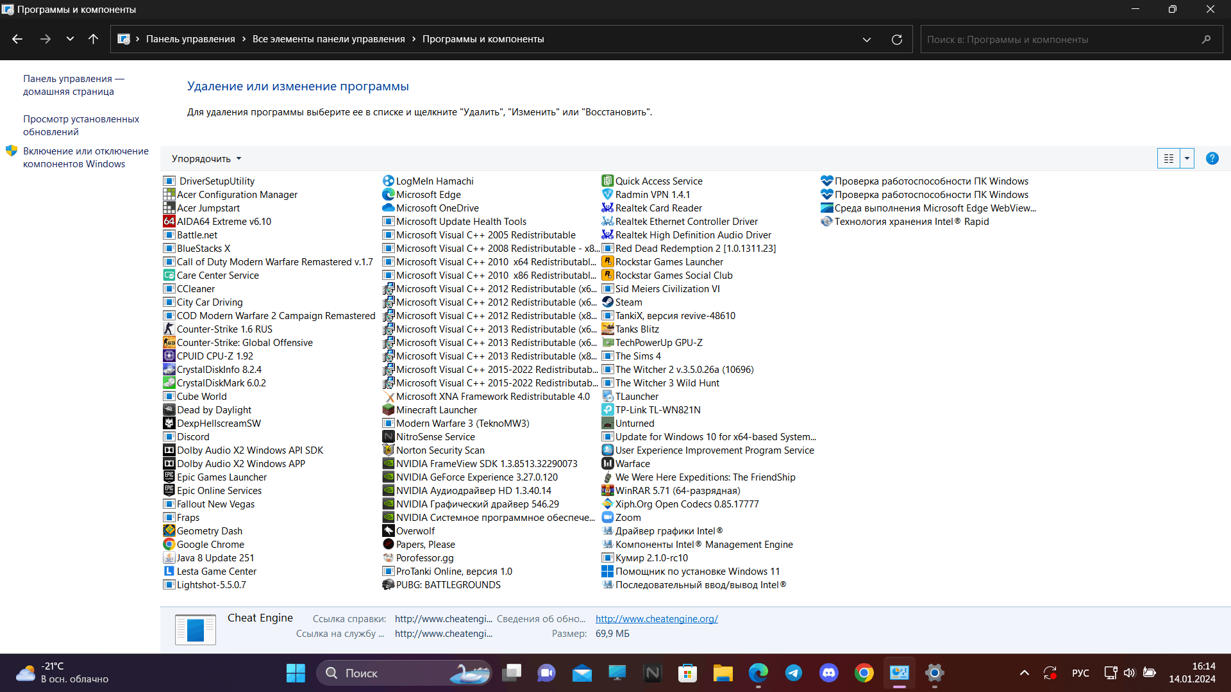Select the Java 8 Update 251 icon
Image resolution: width=1231 pixels, height=692 pixels.
coord(169,558)
